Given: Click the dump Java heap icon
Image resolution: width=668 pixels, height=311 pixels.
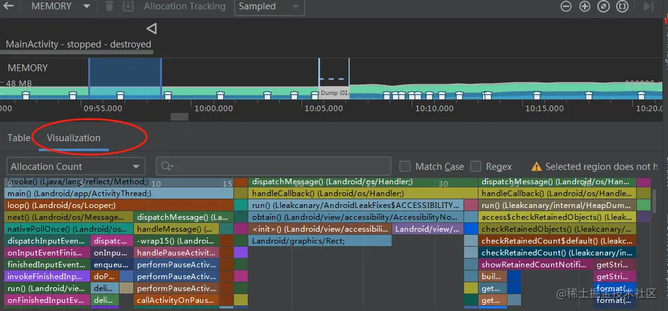Looking at the screenshot, I should click(x=128, y=6).
